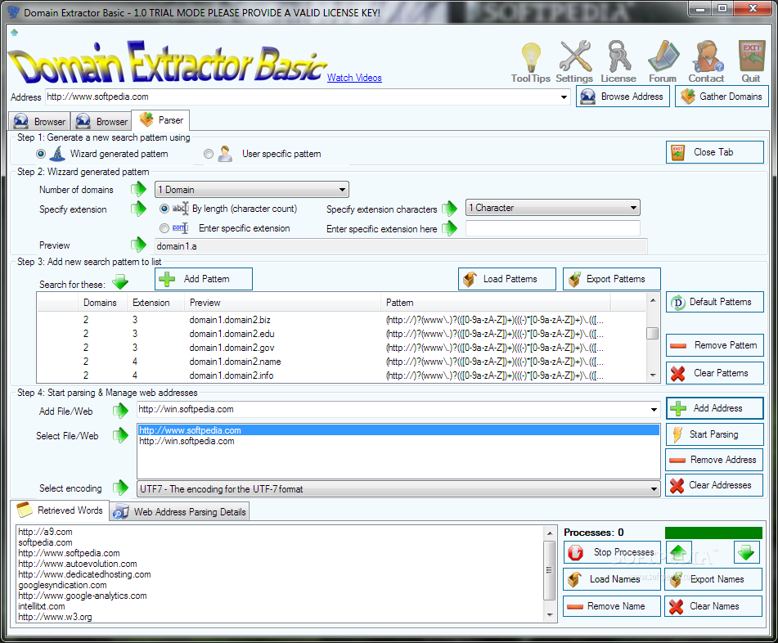Select http://www.autoevolution.com in Retrieved Words
Screen dimensions: 778x643
click(x=78, y=564)
